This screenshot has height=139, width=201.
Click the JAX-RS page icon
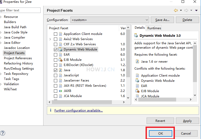(x=60, y=86)
